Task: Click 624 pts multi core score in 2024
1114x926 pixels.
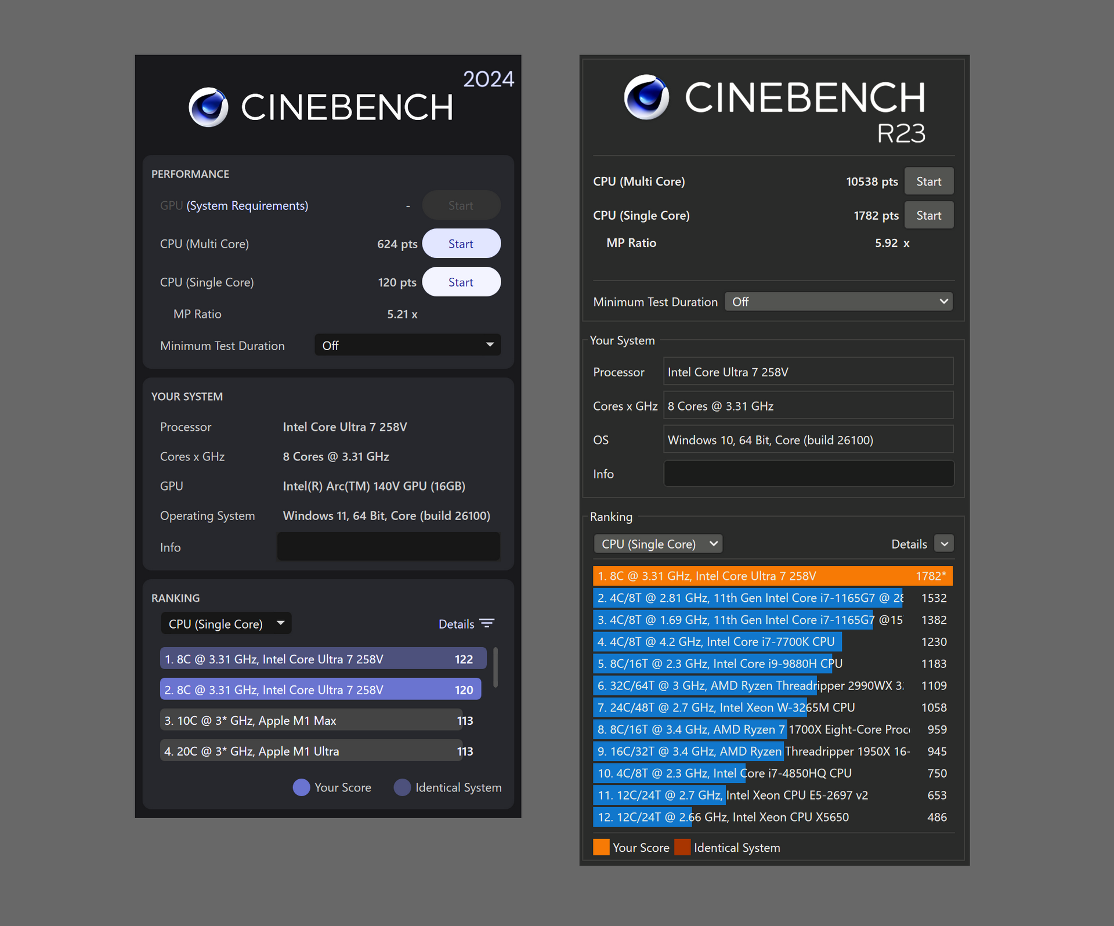Action: pos(397,244)
